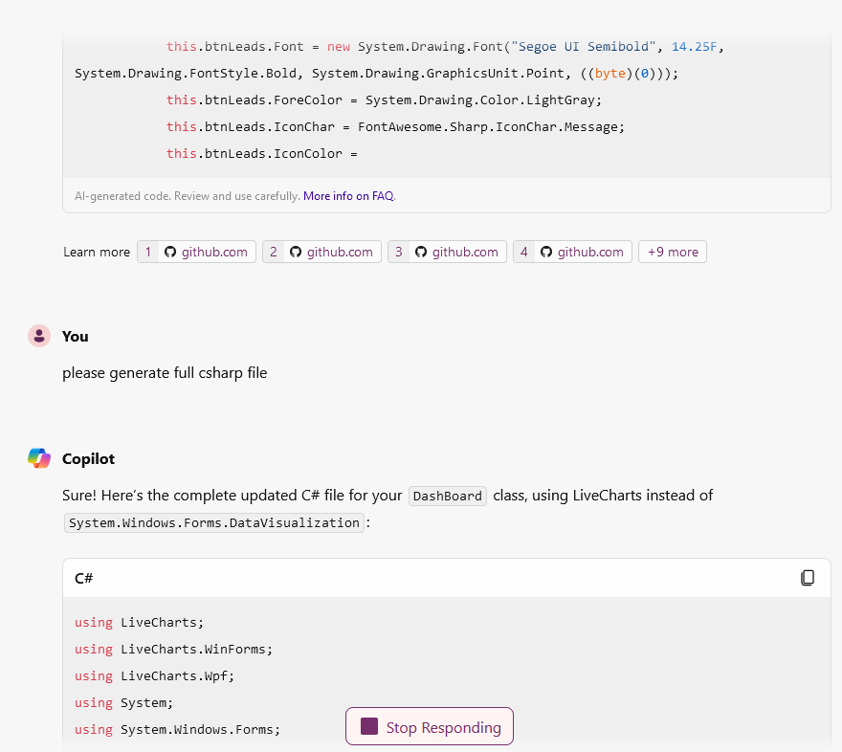The width and height of the screenshot is (842, 752).
Task: Open reference 4 github.com link
Action: (x=572, y=252)
